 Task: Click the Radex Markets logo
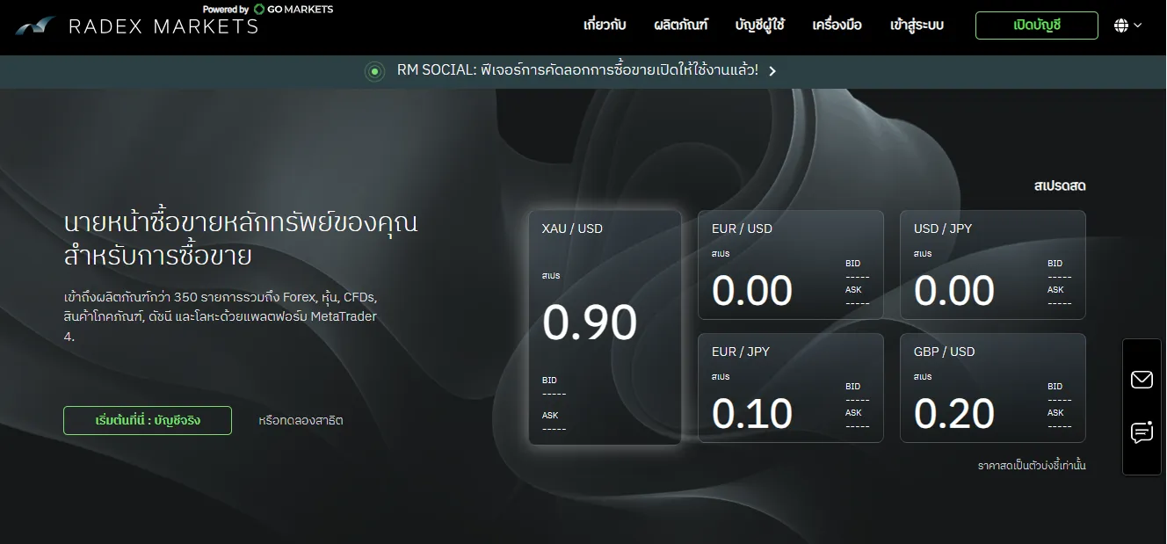(x=136, y=25)
